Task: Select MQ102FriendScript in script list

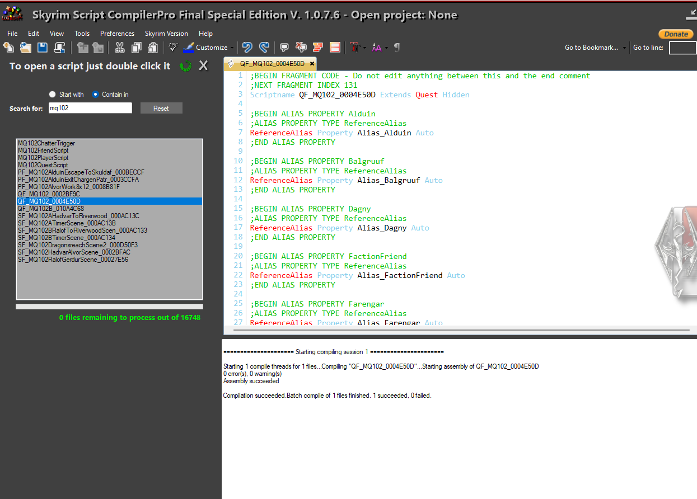Action: [109, 150]
